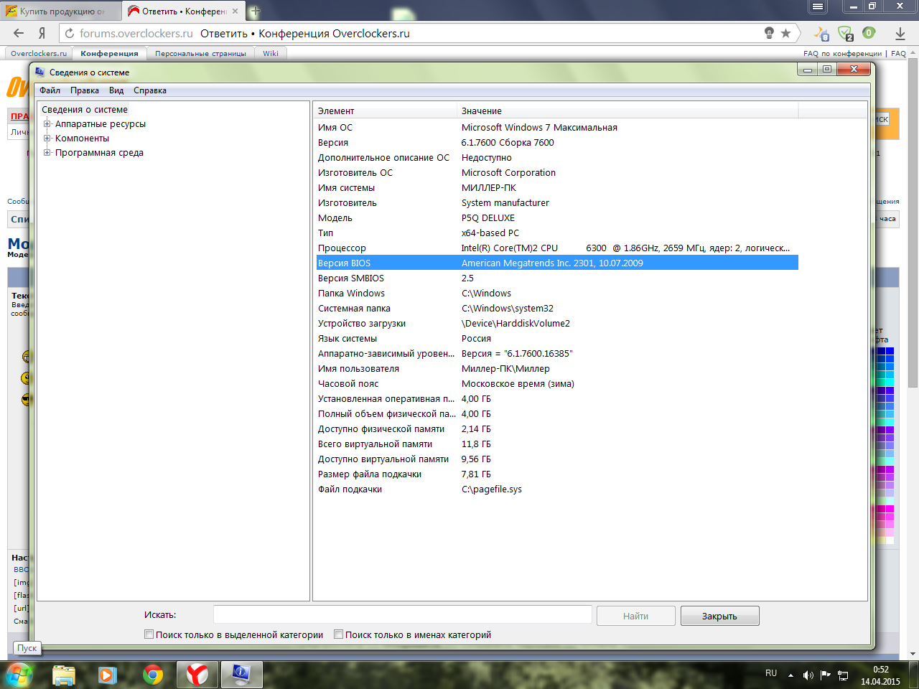Select the 'Файл подкачки' row
919x689 pixels.
point(557,489)
